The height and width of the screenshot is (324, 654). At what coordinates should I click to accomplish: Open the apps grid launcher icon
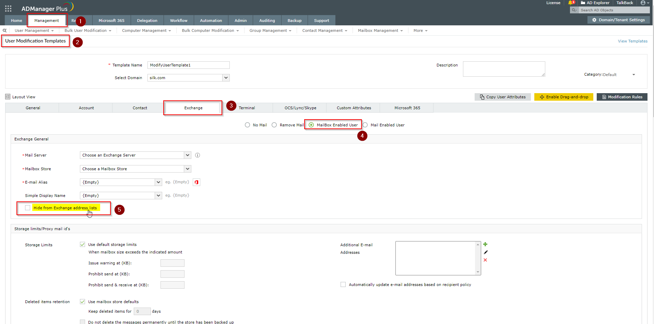tap(8, 9)
